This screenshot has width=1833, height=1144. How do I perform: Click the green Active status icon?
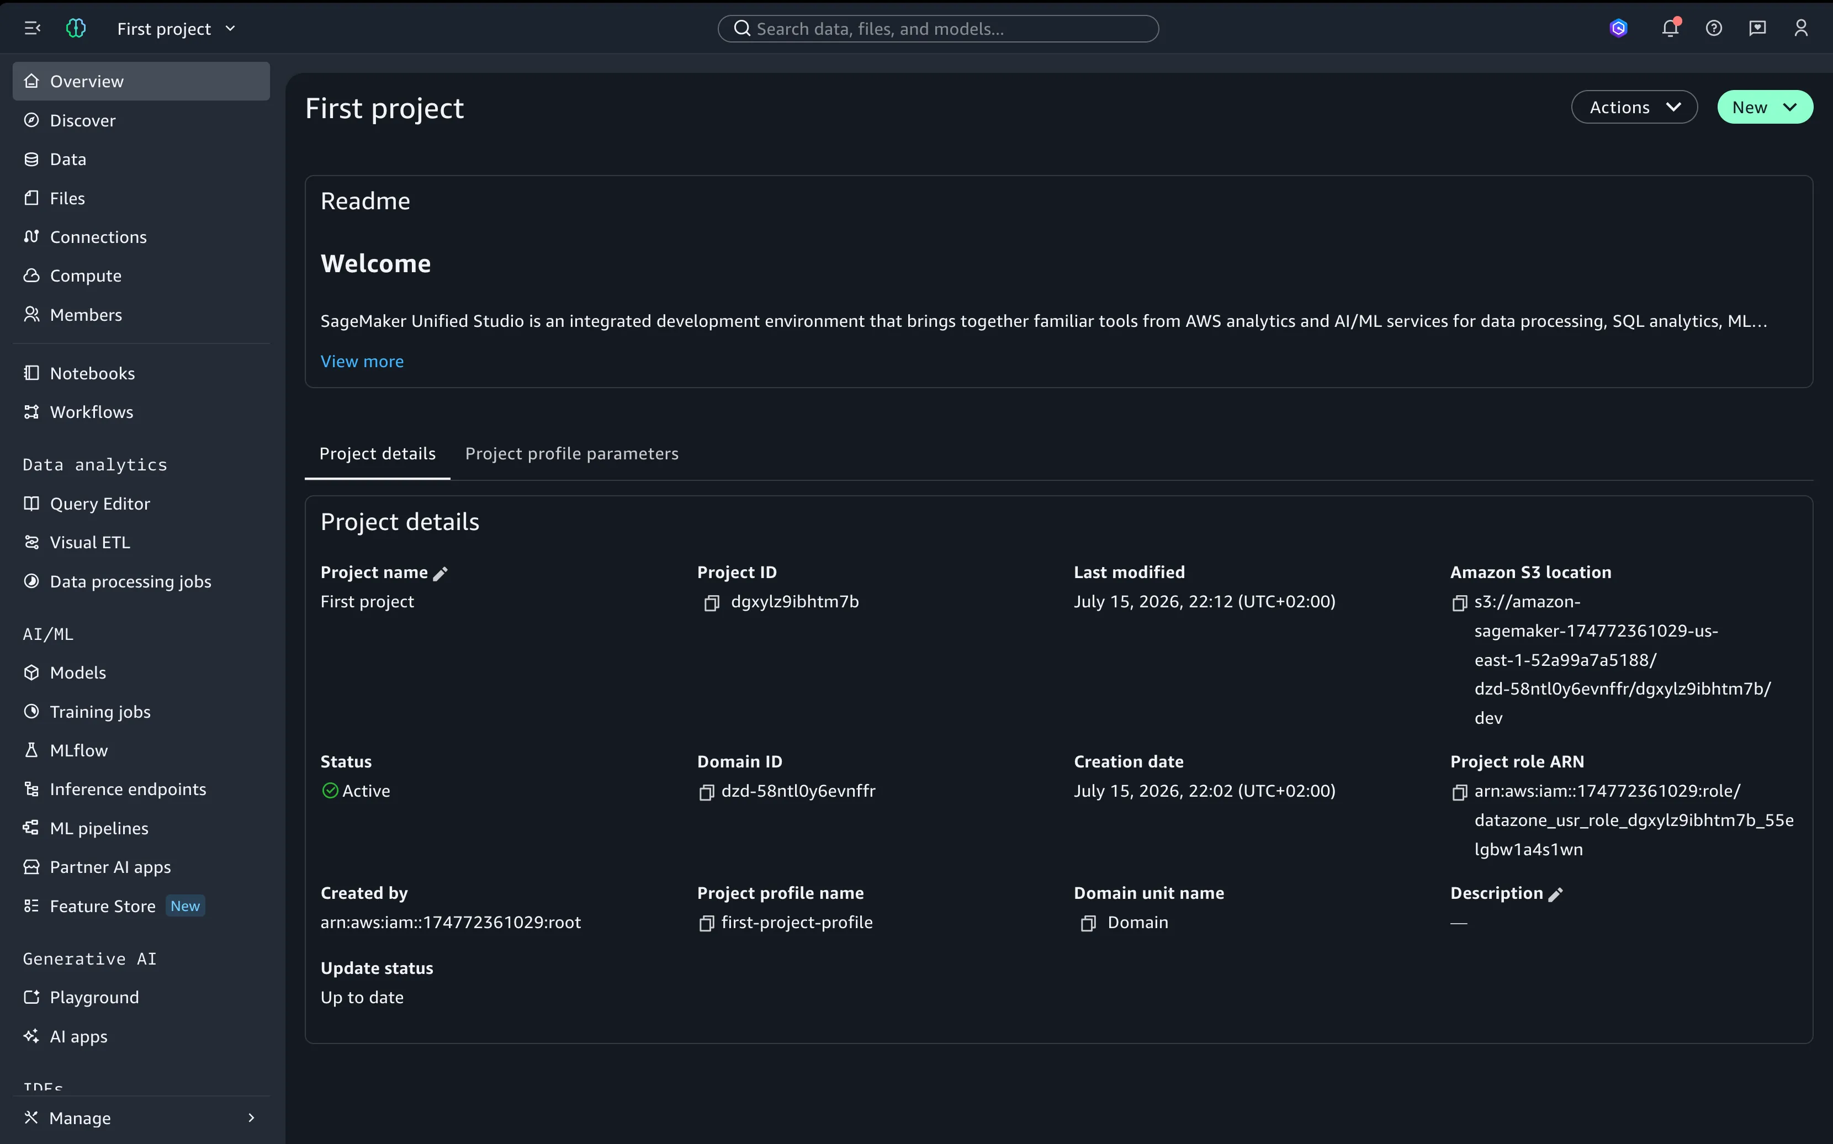pyautogui.click(x=330, y=791)
